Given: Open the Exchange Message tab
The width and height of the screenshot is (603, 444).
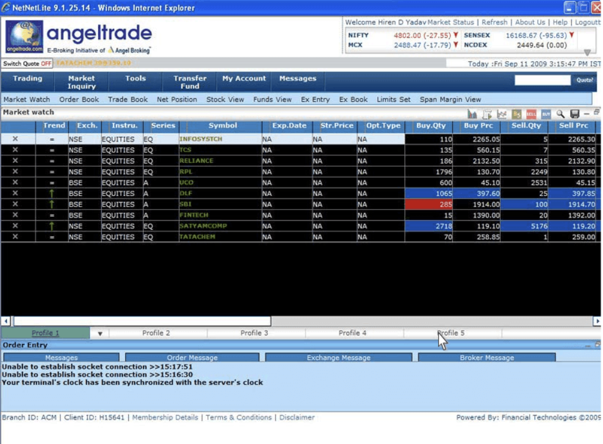Looking at the screenshot, I should tap(338, 358).
